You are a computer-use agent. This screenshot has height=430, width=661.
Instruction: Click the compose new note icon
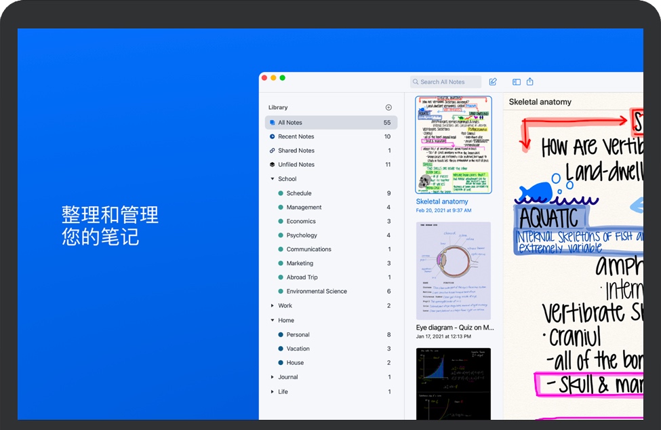click(x=493, y=82)
